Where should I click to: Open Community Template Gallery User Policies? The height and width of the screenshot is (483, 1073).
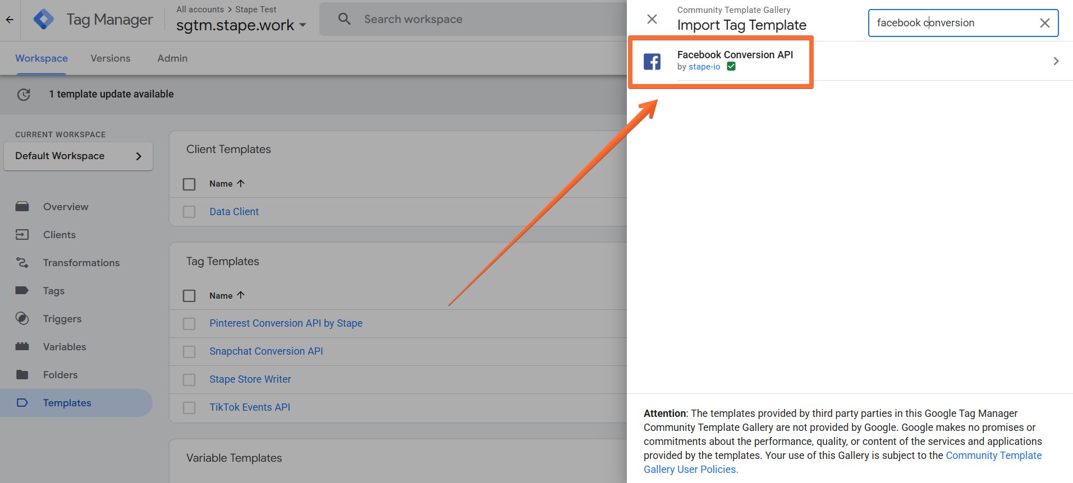842,463
